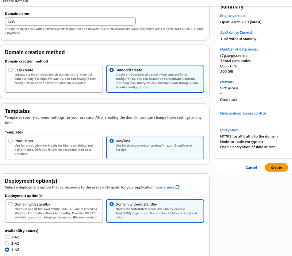
Task: Click the Domain name text field
Action: click(70, 22)
